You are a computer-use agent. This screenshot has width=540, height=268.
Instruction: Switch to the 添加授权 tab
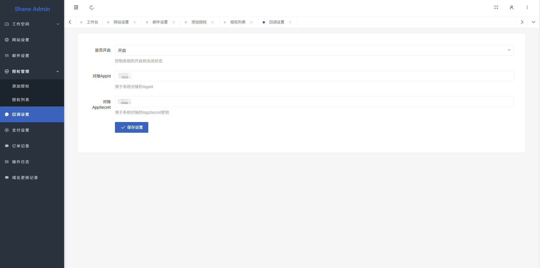click(x=199, y=22)
